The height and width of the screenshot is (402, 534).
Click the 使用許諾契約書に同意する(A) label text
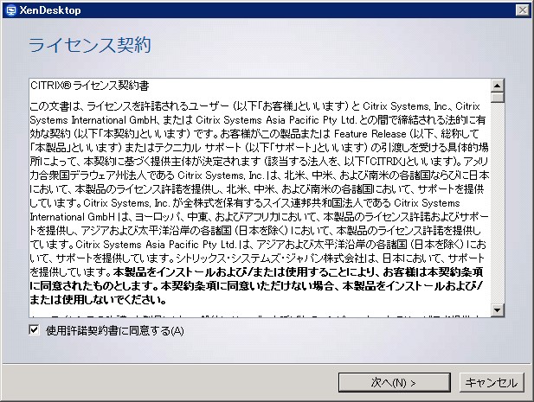coord(115,330)
